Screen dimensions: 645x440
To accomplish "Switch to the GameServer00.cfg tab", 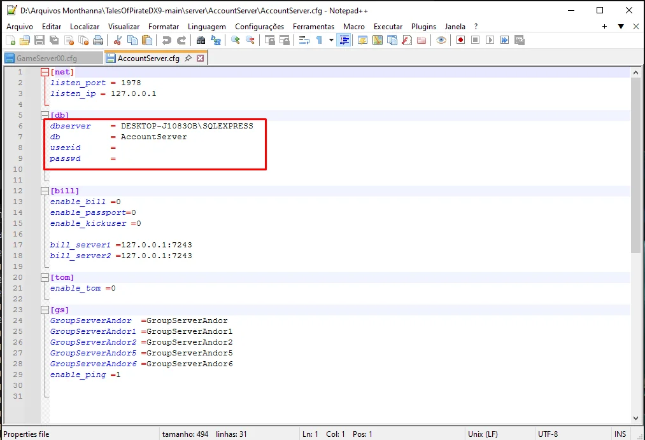I will click(x=46, y=58).
